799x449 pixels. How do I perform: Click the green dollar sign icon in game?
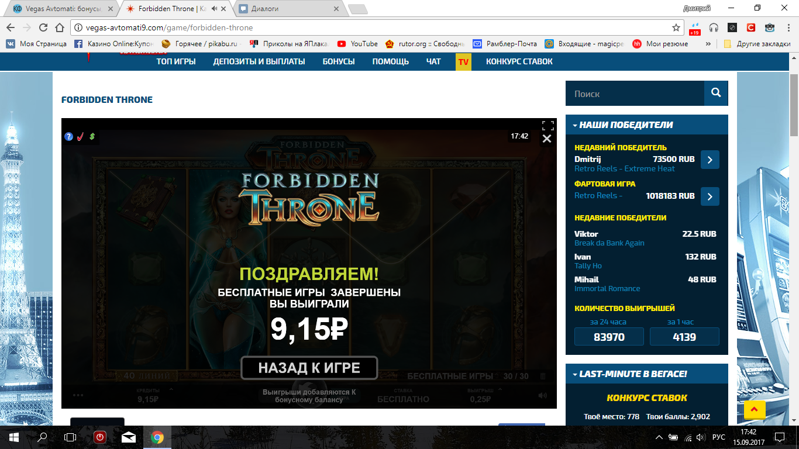(92, 137)
